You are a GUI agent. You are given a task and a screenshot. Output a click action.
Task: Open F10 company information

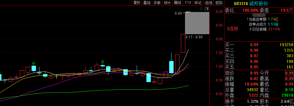tap(188, 3)
